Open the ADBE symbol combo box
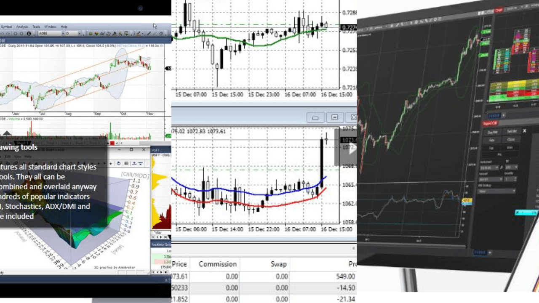Viewport: 539px width, 303px height. coord(63,33)
